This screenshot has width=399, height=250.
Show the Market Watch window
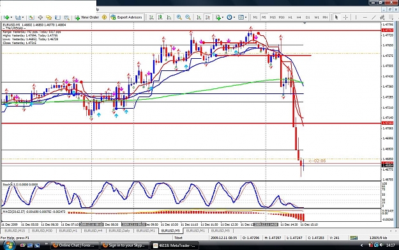(x=31, y=17)
